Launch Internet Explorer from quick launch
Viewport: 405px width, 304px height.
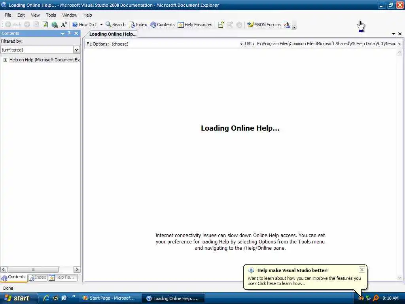click(46, 298)
